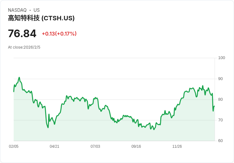Click the NASDAQ exchange label

pyautogui.click(x=17, y=10)
